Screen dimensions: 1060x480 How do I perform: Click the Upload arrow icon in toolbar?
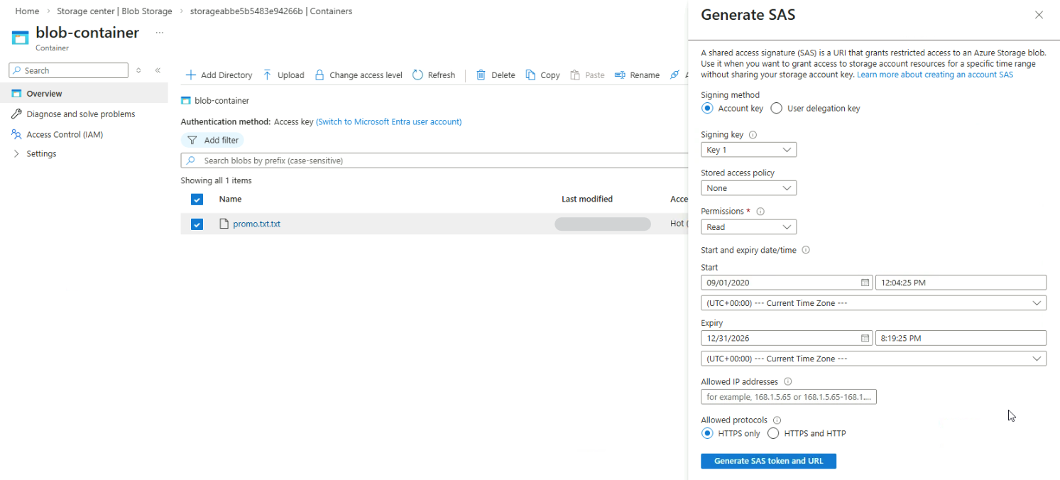coord(267,75)
